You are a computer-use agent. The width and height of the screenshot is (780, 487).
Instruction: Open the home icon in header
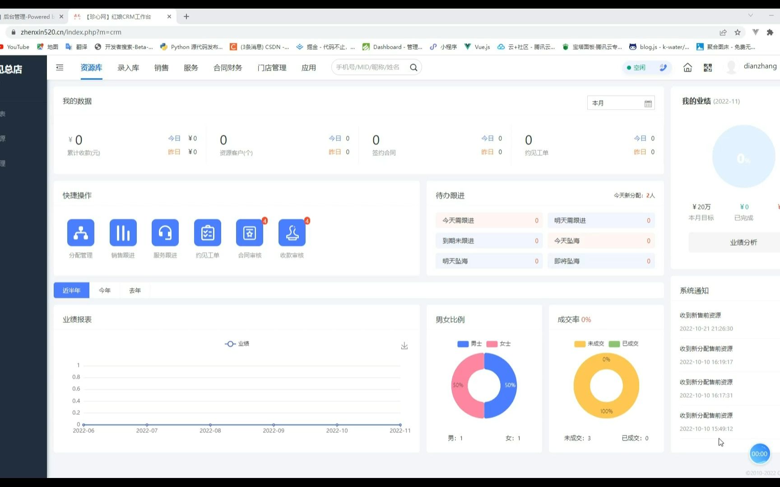pos(687,68)
